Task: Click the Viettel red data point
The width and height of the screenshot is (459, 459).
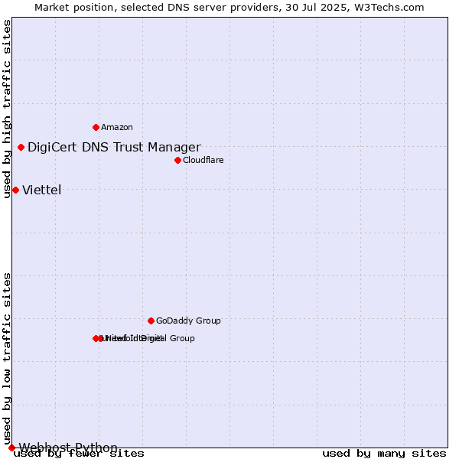Action: pyautogui.click(x=16, y=190)
